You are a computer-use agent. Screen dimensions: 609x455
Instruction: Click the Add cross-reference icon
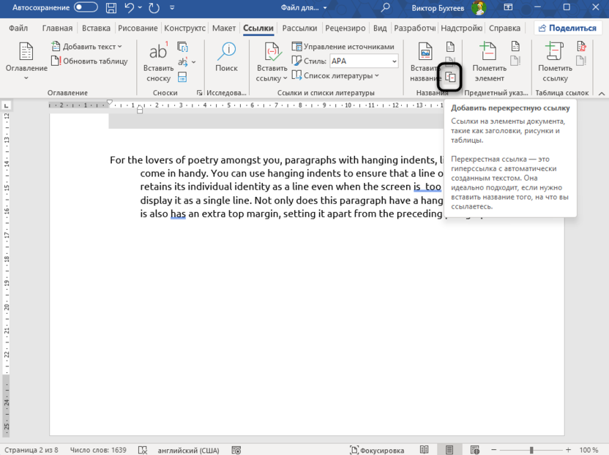pyautogui.click(x=450, y=77)
